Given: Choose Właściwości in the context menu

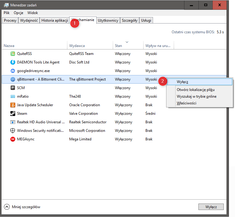Looking at the screenshot, I should coord(199,103).
